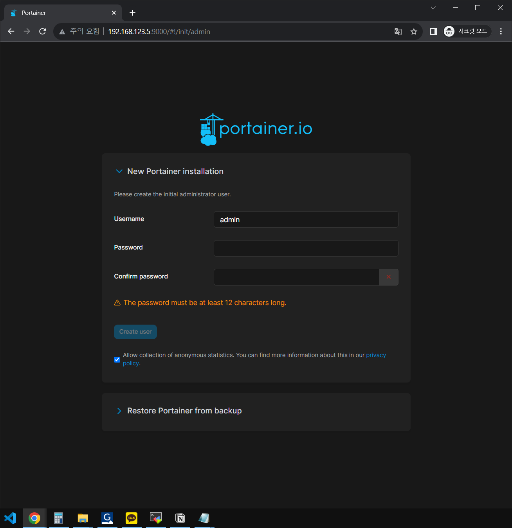512x528 pixels.
Task: Click the 'Please create the initial administrator user' text
Action: 173,194
